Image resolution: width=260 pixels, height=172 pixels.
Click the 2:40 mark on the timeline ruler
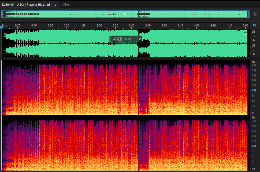coord(132,25)
